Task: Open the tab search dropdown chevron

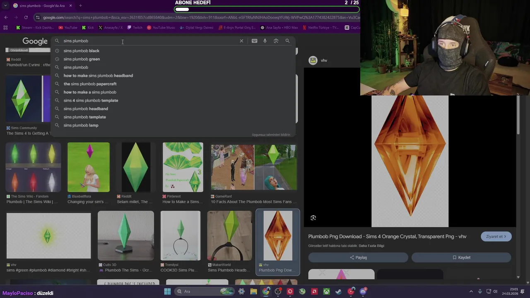Action: pos(5,6)
